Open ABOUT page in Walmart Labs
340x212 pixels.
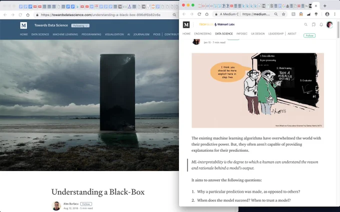coord(292,34)
